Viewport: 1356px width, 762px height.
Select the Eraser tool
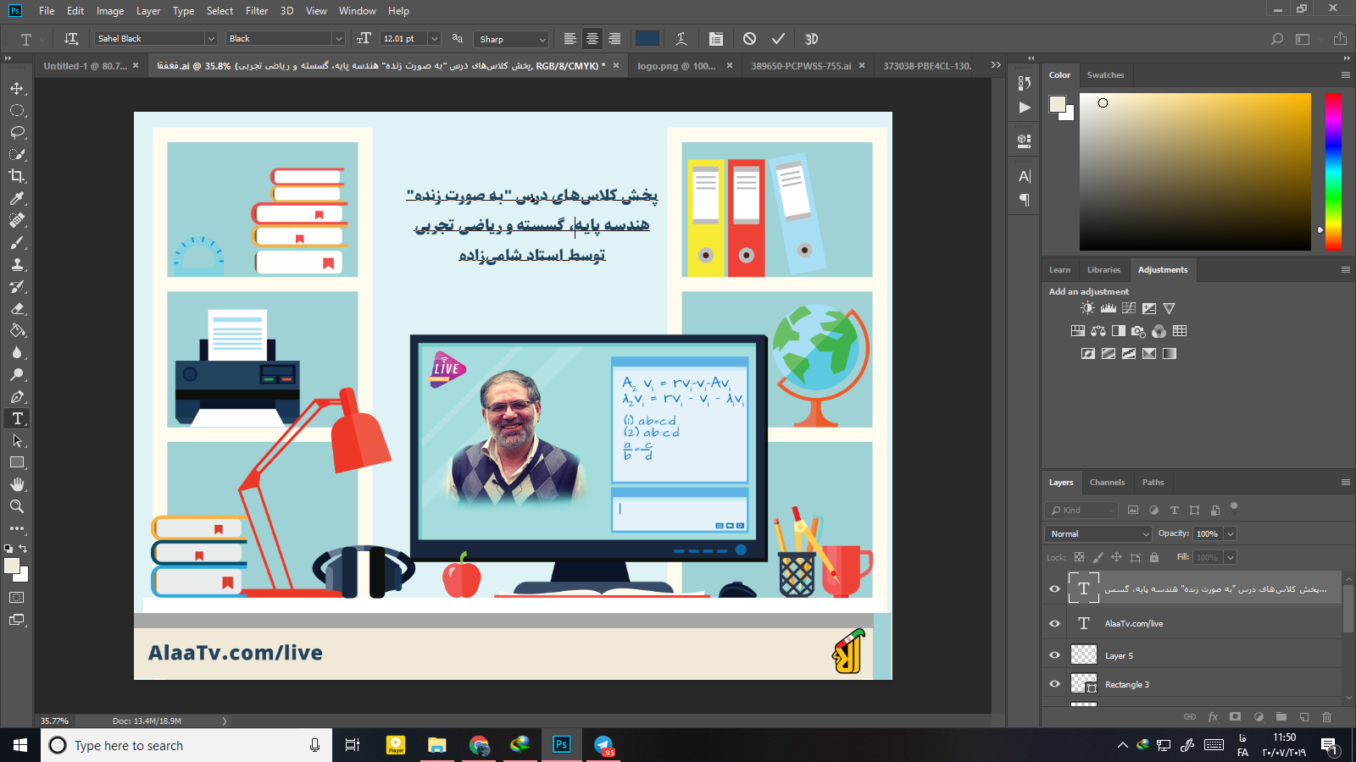point(17,309)
